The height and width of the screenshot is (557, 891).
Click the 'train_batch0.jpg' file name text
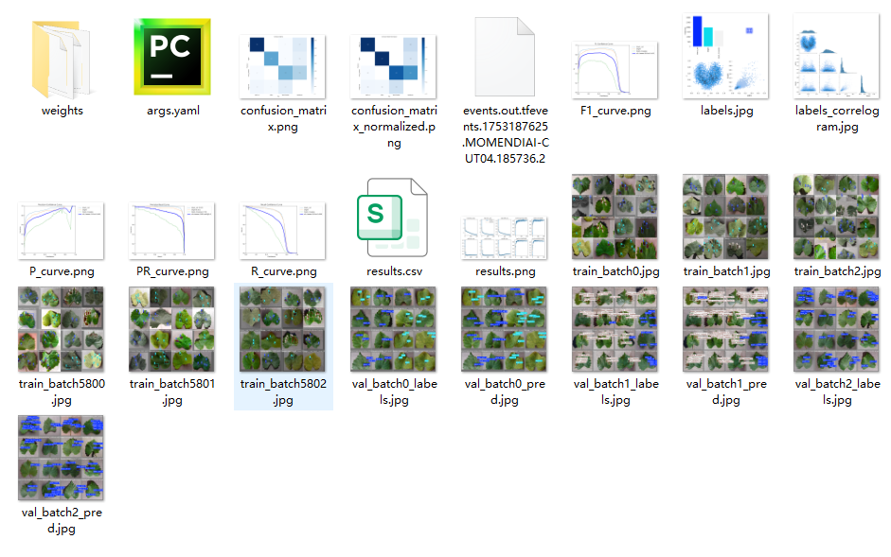pyautogui.click(x=616, y=271)
